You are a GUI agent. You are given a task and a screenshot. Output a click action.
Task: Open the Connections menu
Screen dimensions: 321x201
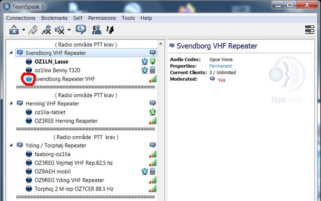click(x=21, y=18)
